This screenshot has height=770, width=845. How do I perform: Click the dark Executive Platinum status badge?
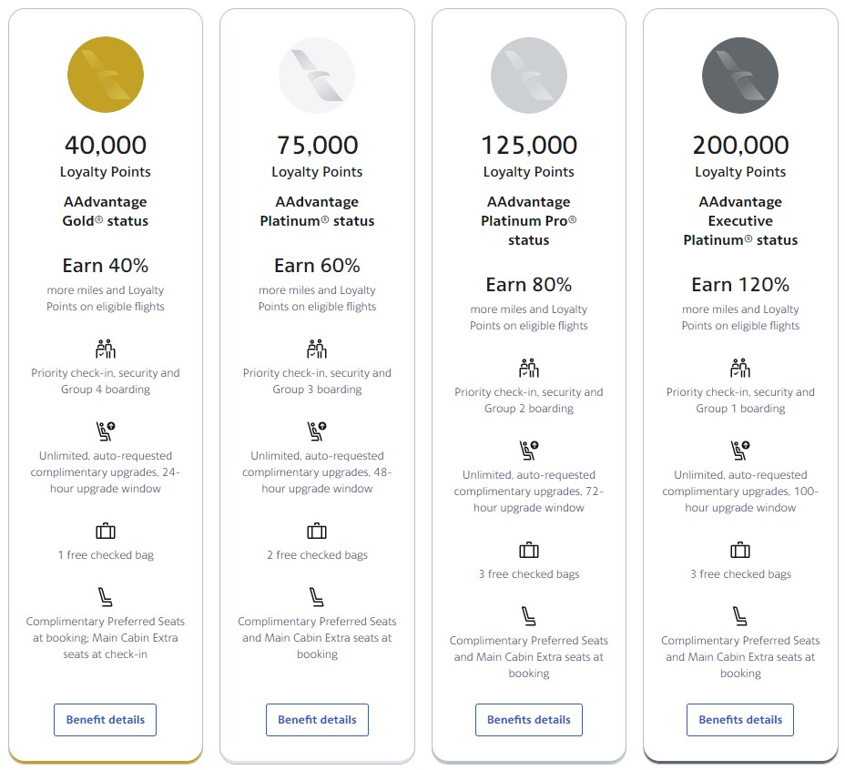[740, 76]
